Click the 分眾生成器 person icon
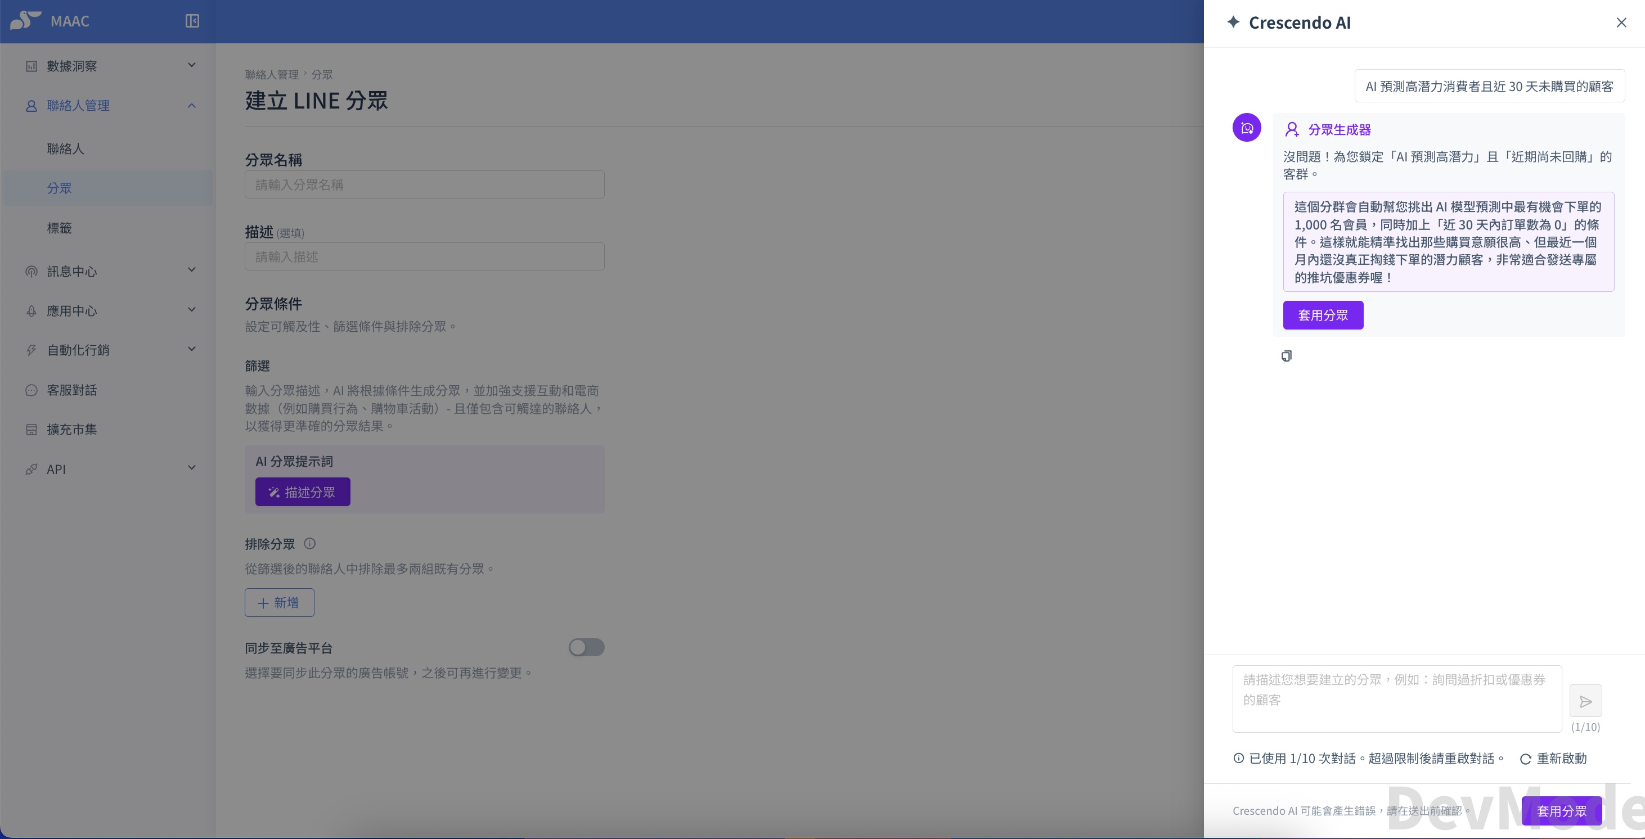The width and height of the screenshot is (1645, 839). click(1292, 129)
